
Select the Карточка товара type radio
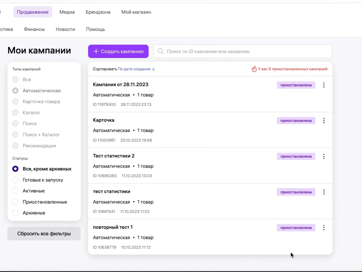tap(15, 101)
